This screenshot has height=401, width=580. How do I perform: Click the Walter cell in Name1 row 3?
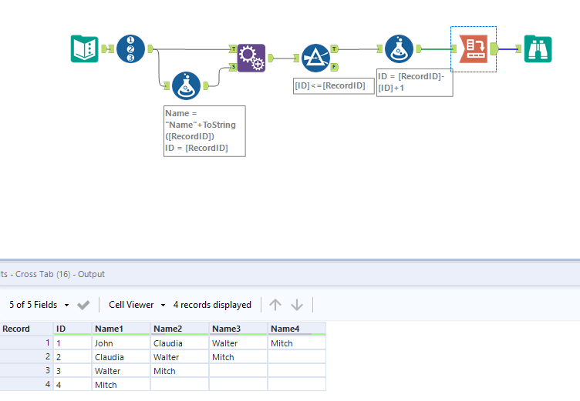[121, 371]
